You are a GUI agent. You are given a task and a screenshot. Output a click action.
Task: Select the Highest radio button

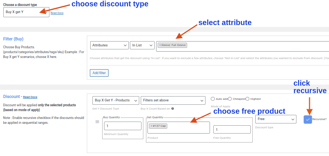tap(248, 99)
